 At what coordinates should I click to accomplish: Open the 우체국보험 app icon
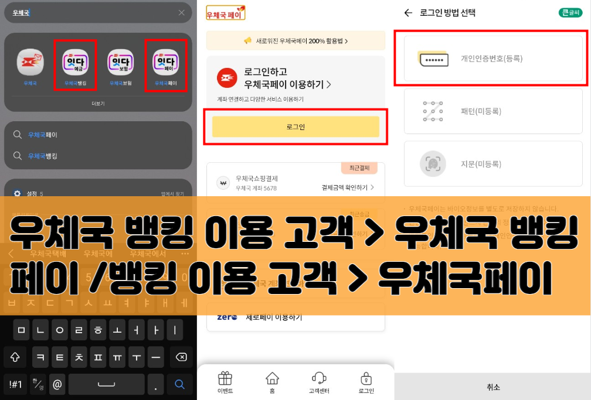120,61
